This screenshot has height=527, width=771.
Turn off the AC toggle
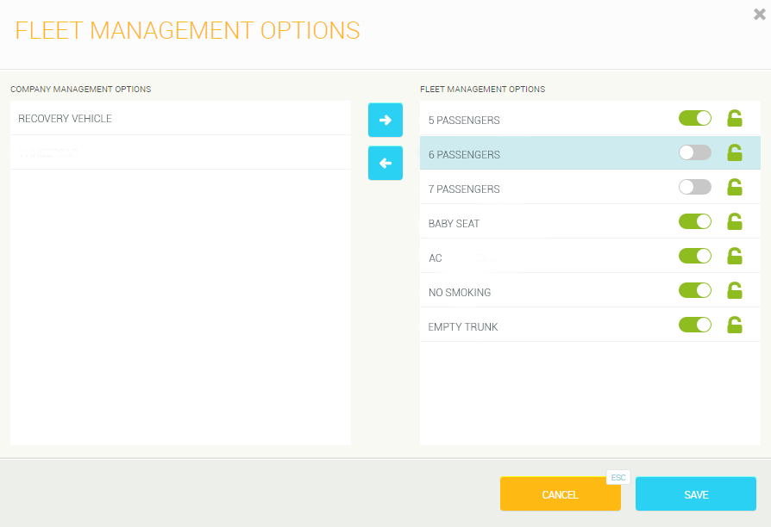[694, 256]
